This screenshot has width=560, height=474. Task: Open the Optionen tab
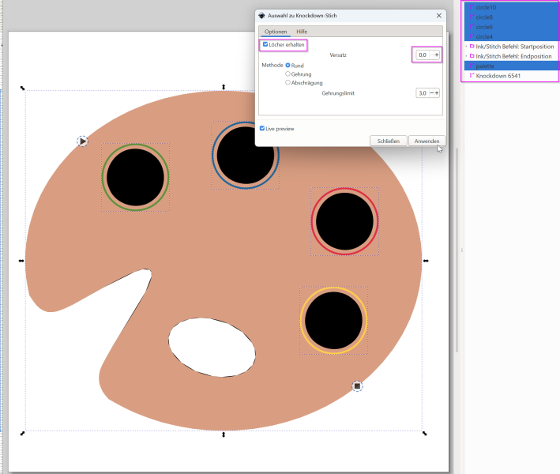pyautogui.click(x=276, y=32)
